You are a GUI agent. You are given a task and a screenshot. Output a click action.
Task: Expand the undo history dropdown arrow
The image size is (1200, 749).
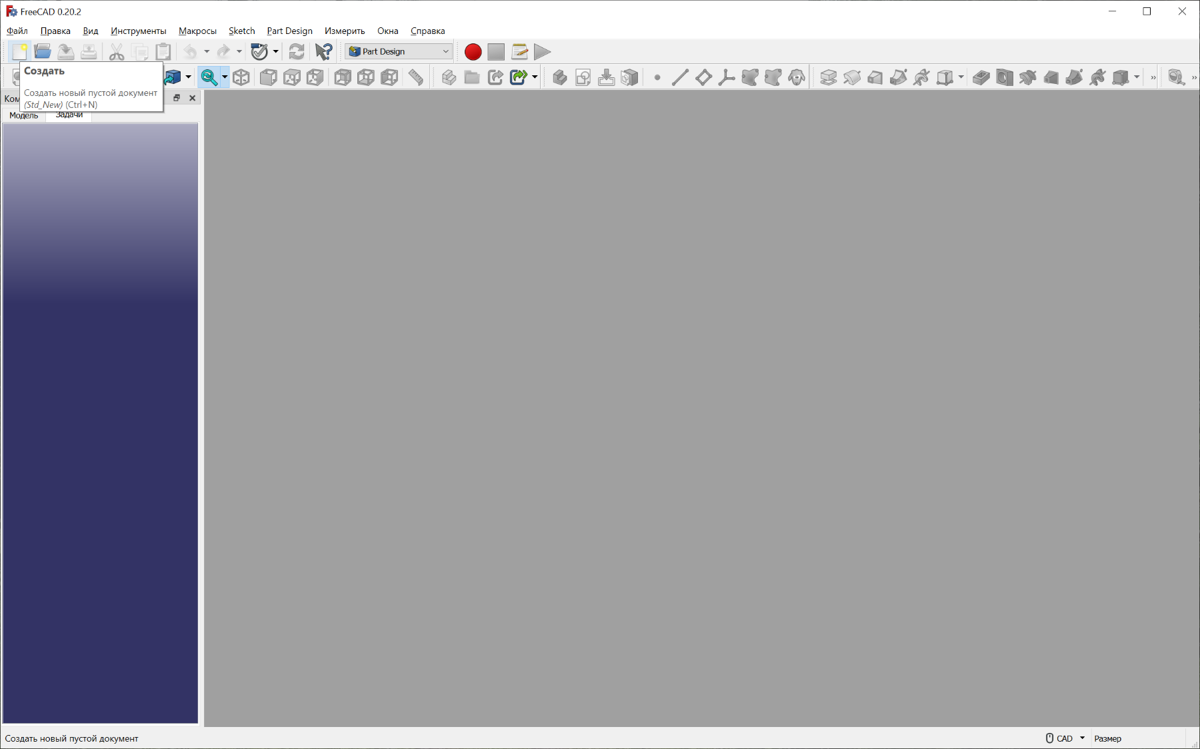pos(207,51)
